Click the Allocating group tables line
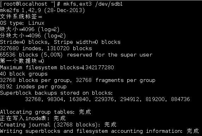The width and height of the screenshot is (202, 136). tap(45, 112)
